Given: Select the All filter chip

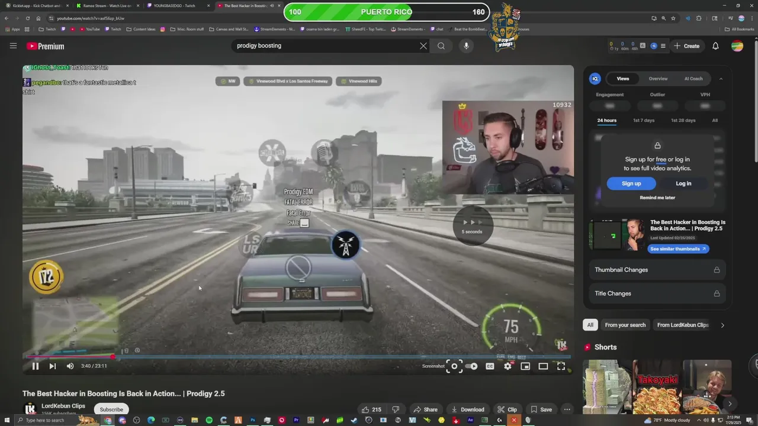Looking at the screenshot, I should (x=590, y=325).
